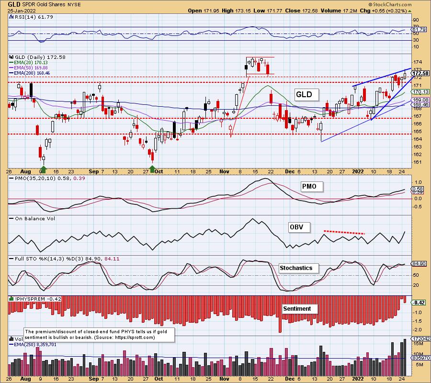Click the 168.46 EMA tag on right axis

pyautogui.click(x=420, y=105)
